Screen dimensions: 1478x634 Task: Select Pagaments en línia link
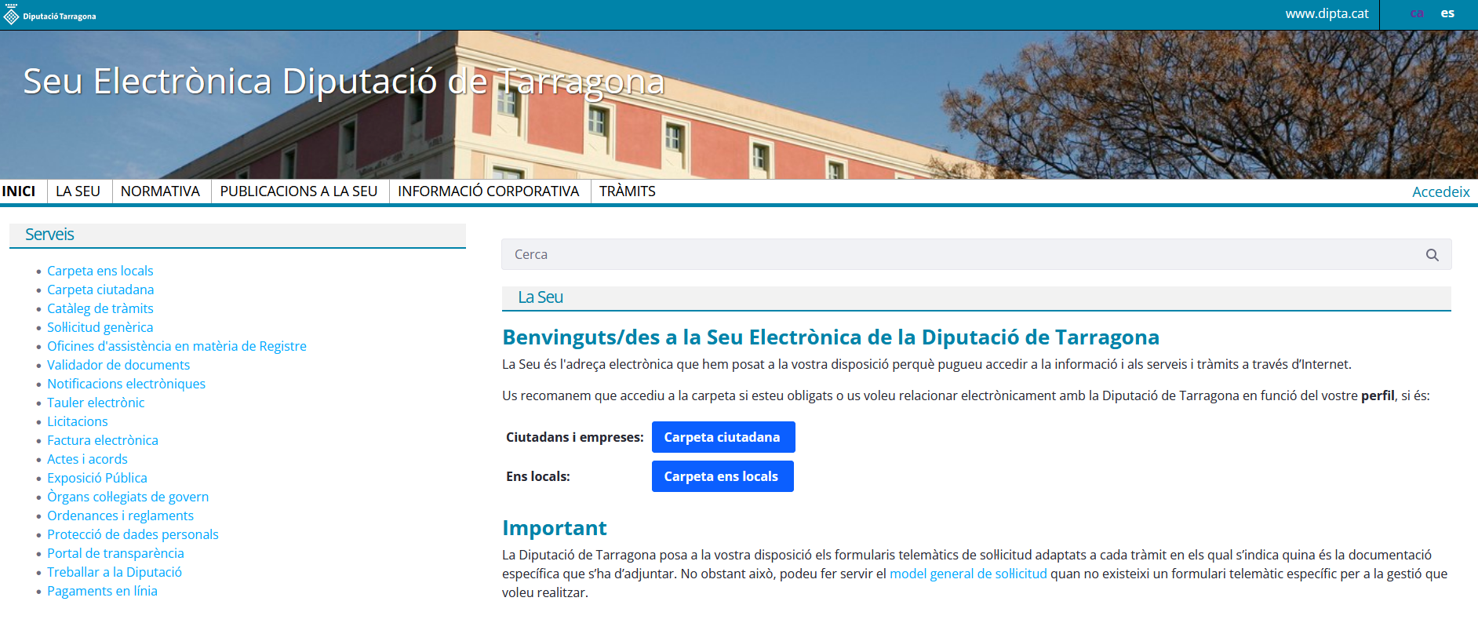(x=102, y=591)
